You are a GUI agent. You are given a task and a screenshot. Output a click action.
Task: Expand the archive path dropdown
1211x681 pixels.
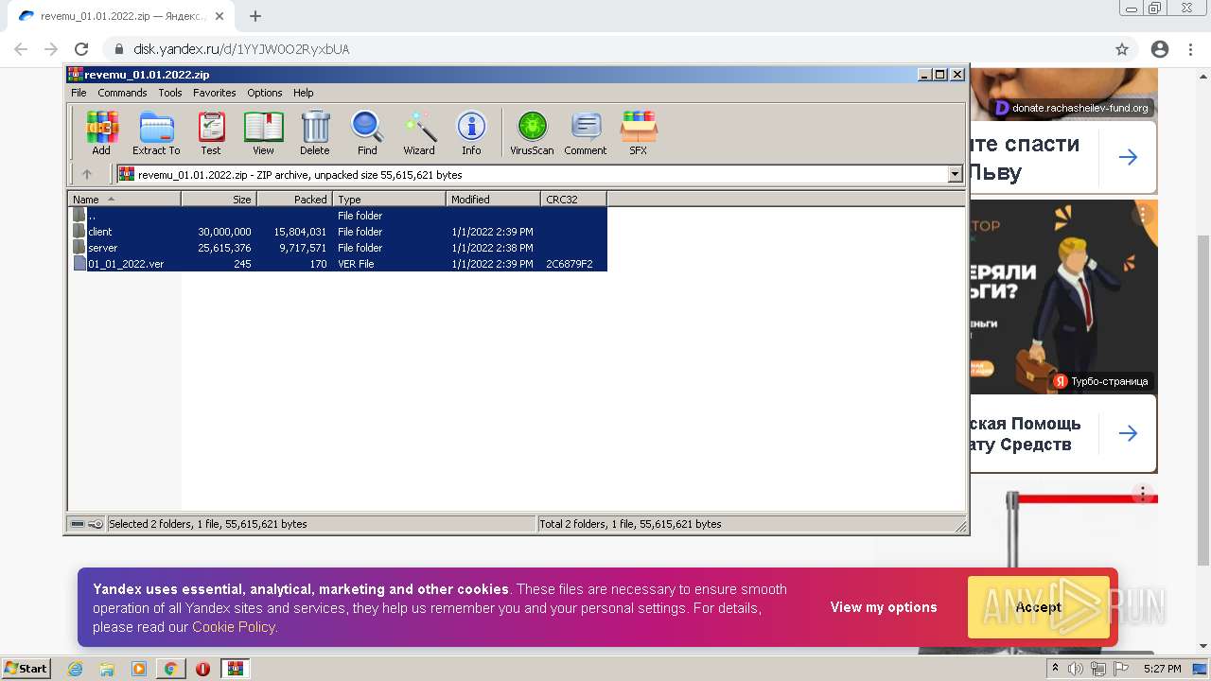(x=955, y=174)
